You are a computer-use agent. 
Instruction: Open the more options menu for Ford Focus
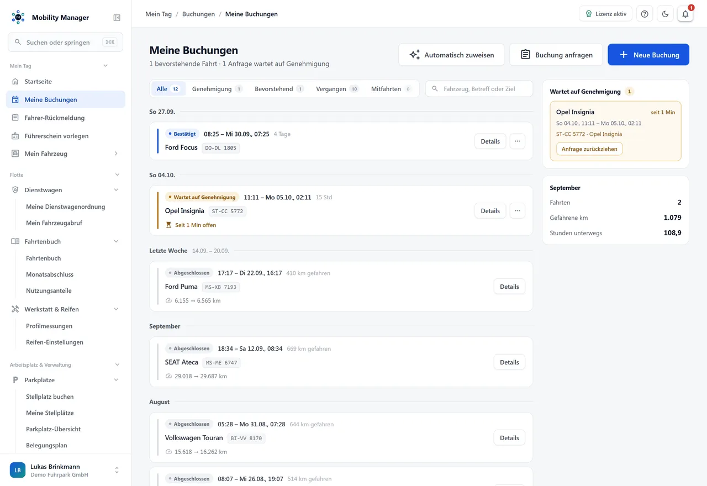(x=517, y=141)
